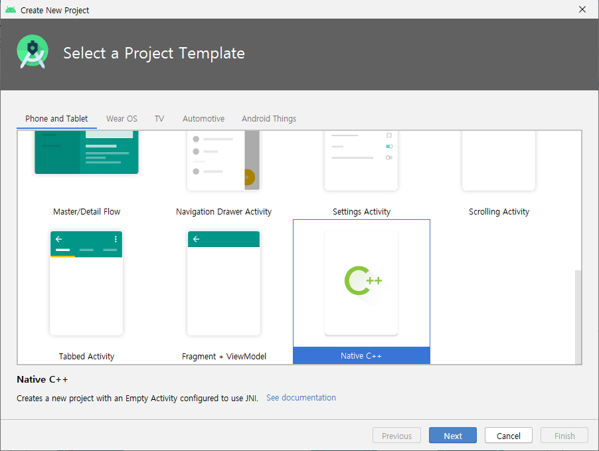Select the Settings Activity template preview
This screenshot has width=599, height=451.
click(x=361, y=160)
